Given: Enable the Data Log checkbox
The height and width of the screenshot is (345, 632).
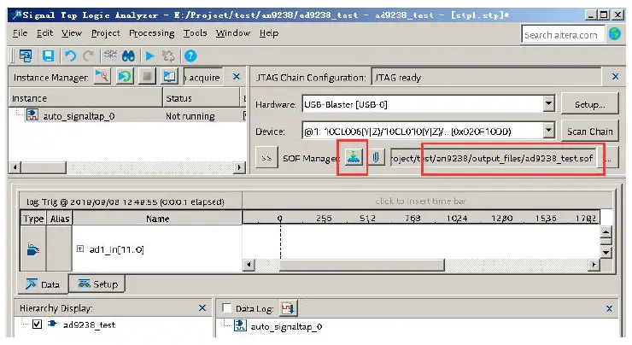Looking at the screenshot, I should pos(227,308).
